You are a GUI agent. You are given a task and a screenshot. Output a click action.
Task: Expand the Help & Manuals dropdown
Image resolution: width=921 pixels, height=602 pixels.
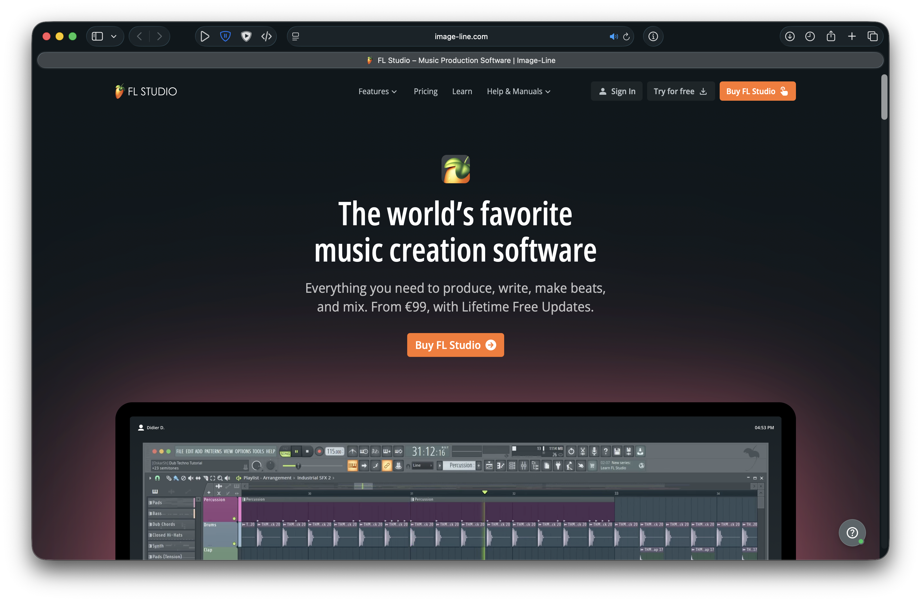519,91
